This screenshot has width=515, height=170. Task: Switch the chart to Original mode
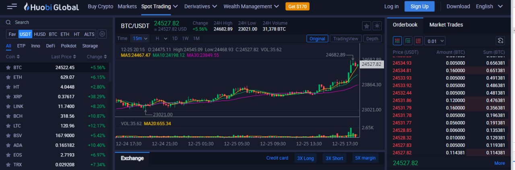(x=317, y=39)
